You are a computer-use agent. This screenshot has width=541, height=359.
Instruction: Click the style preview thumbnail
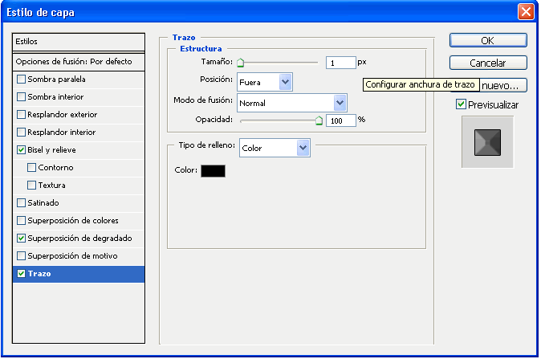487,142
